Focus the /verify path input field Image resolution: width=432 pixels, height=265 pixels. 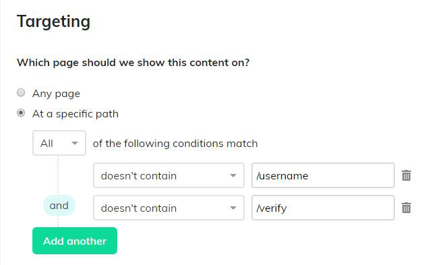coord(323,208)
